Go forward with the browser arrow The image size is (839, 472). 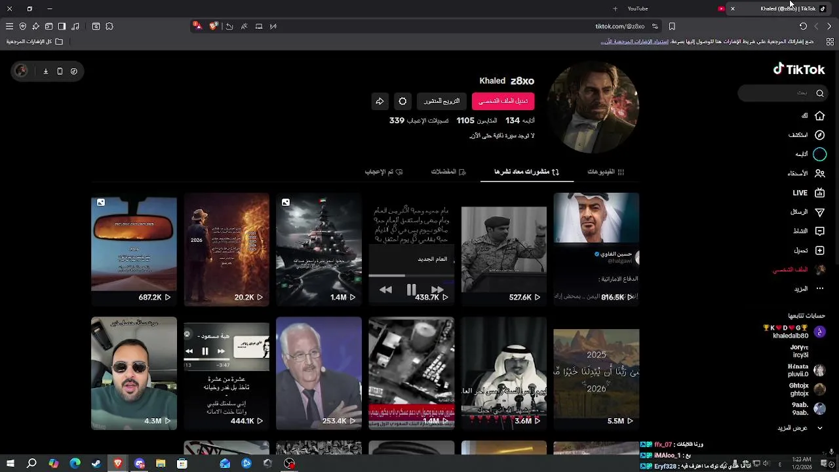click(829, 26)
